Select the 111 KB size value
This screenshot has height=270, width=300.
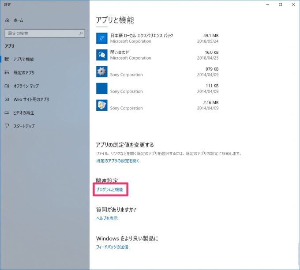pyautogui.click(x=212, y=86)
